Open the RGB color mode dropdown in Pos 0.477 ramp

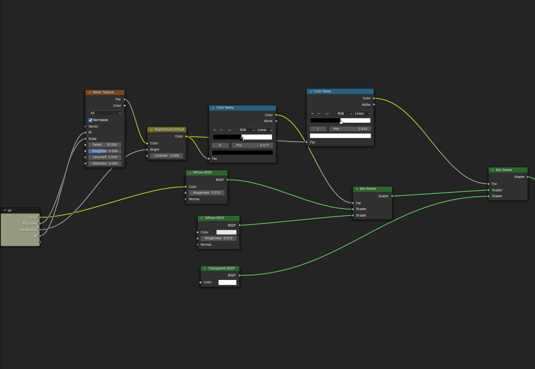[246, 130]
